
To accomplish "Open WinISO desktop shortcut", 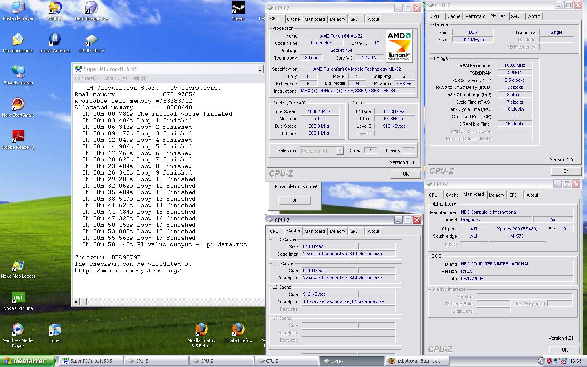I will [55, 11].
